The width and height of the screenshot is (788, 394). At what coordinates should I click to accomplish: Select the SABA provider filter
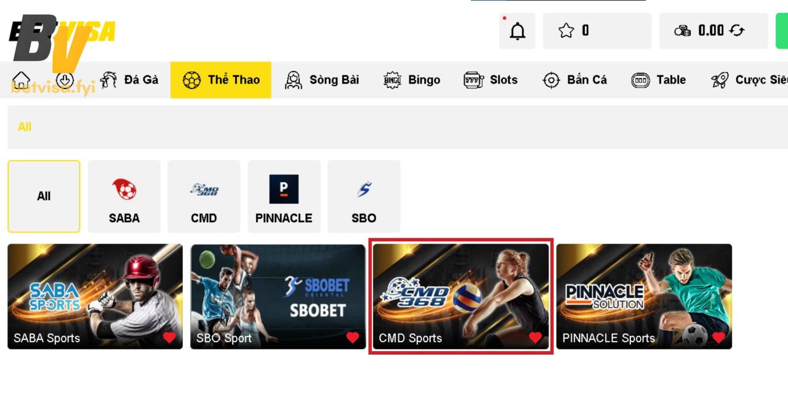(x=124, y=196)
